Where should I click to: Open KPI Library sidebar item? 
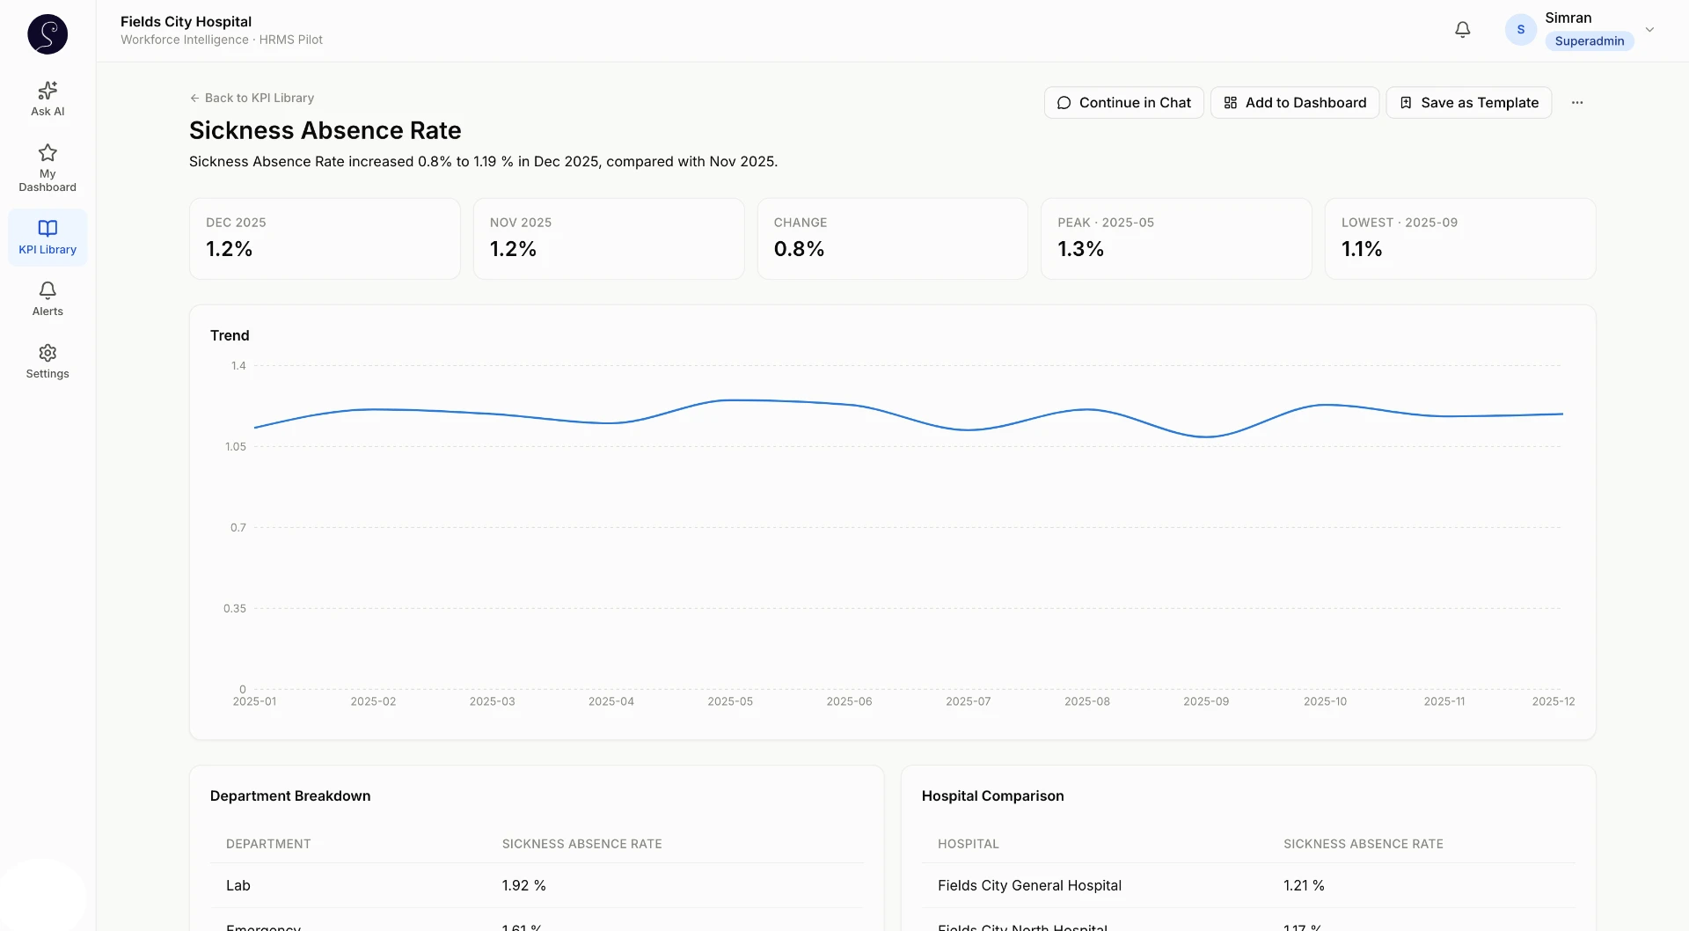coord(48,238)
